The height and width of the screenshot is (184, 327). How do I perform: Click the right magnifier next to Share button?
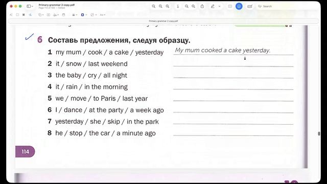[194, 6]
